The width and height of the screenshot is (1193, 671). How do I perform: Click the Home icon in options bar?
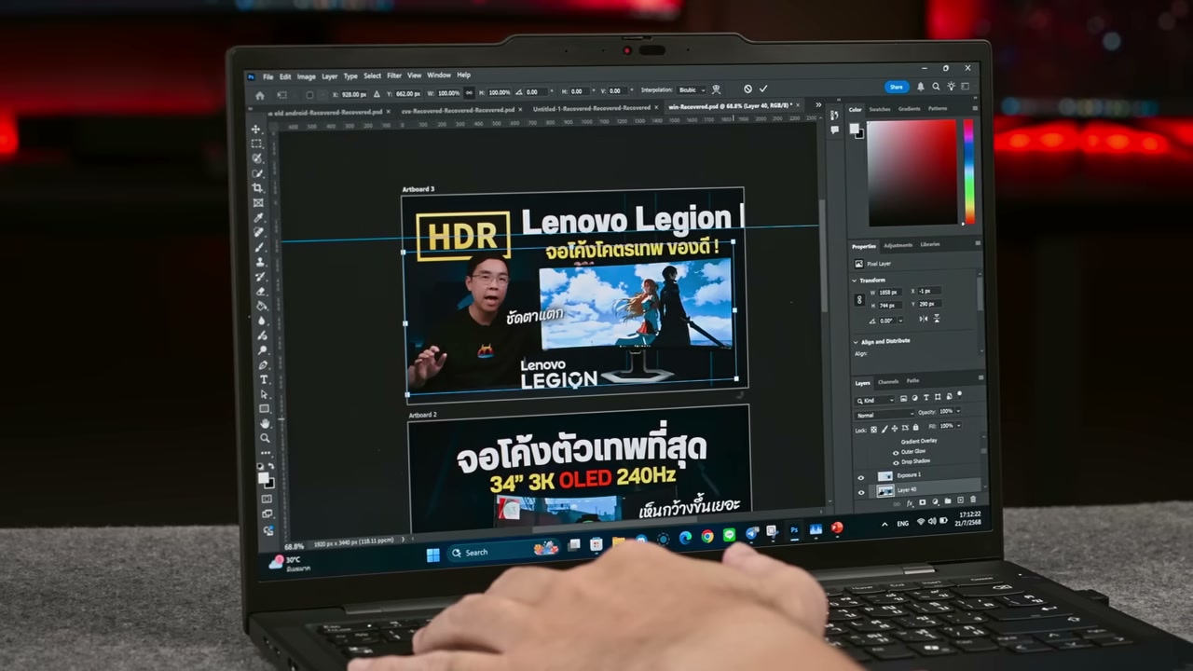tap(260, 95)
